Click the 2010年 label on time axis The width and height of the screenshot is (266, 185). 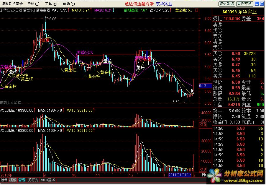(x=6, y=175)
